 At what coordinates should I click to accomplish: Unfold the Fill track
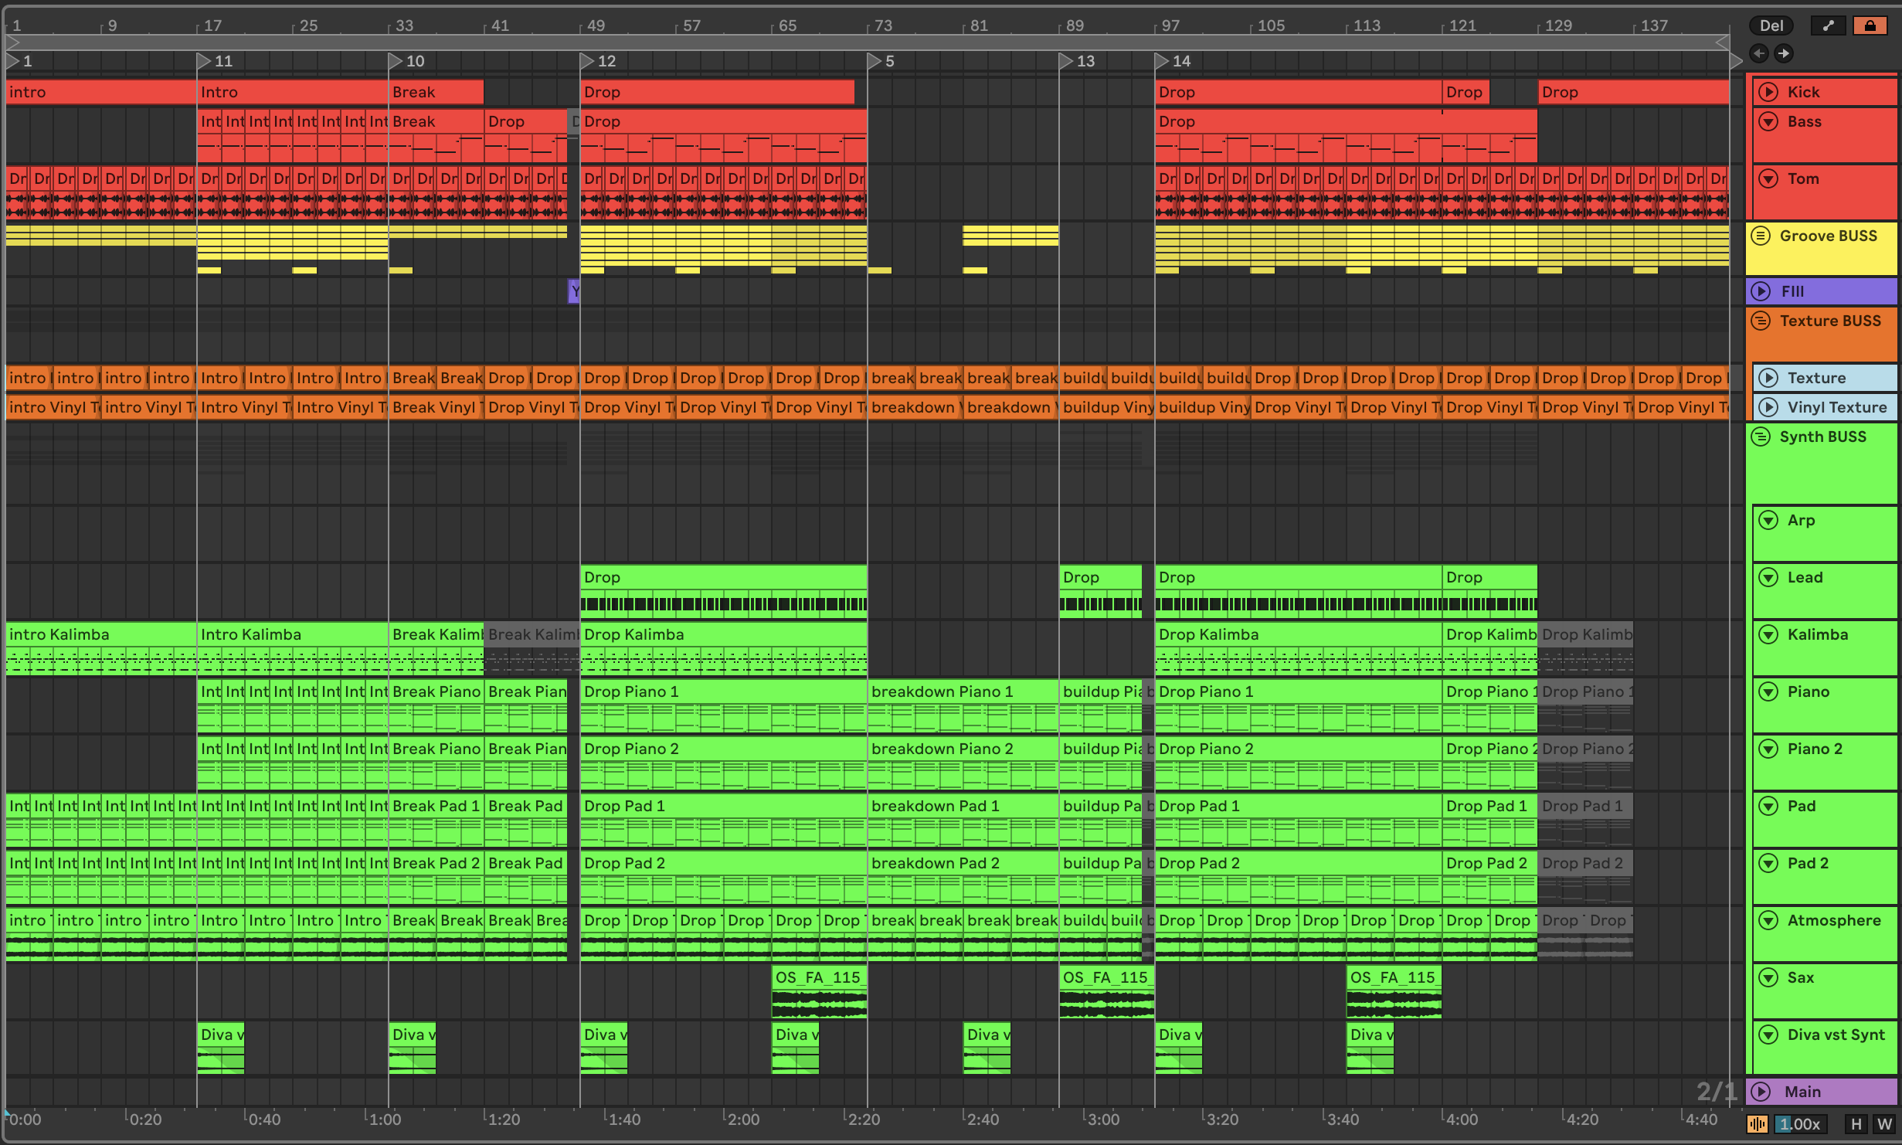pyautogui.click(x=1761, y=291)
